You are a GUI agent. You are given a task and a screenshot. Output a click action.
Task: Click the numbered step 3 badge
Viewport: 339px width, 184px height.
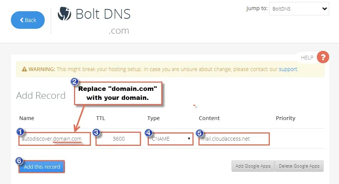[96, 132]
